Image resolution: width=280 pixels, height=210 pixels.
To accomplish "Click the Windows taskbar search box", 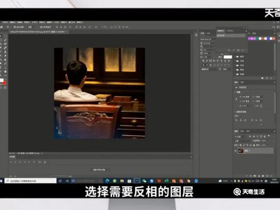I will [31, 181].
